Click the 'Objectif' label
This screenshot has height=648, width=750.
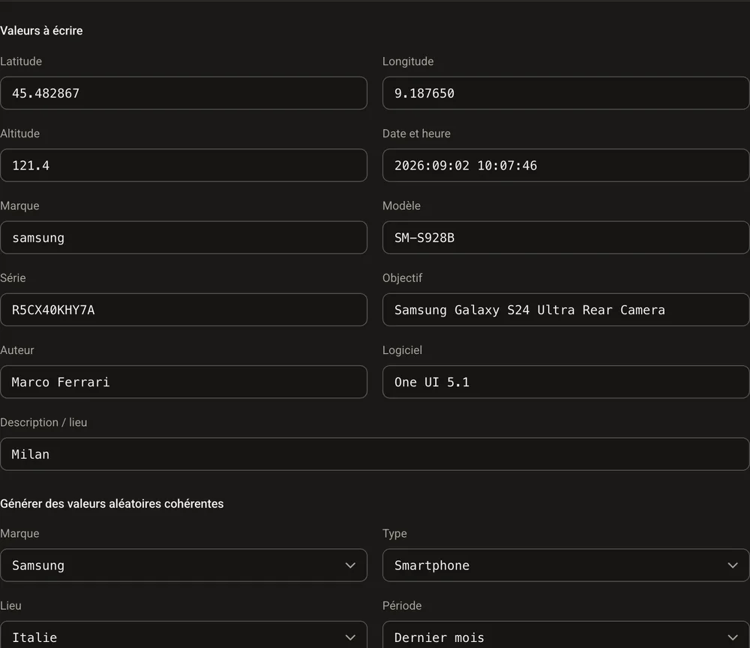pyautogui.click(x=402, y=277)
